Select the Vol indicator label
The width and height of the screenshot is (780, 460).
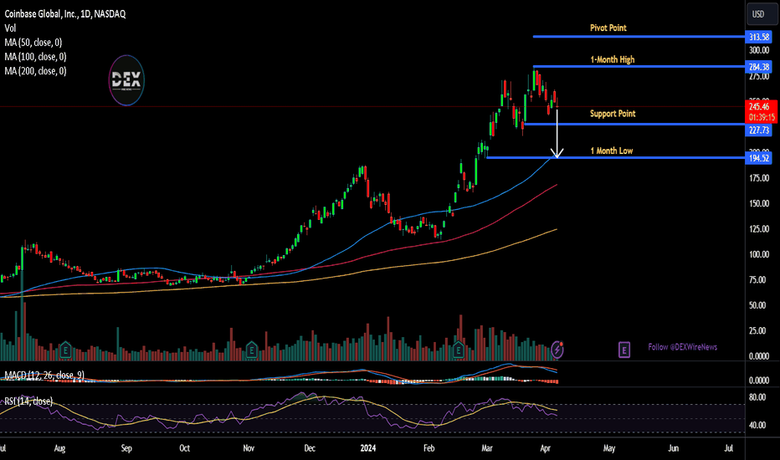tap(10, 28)
